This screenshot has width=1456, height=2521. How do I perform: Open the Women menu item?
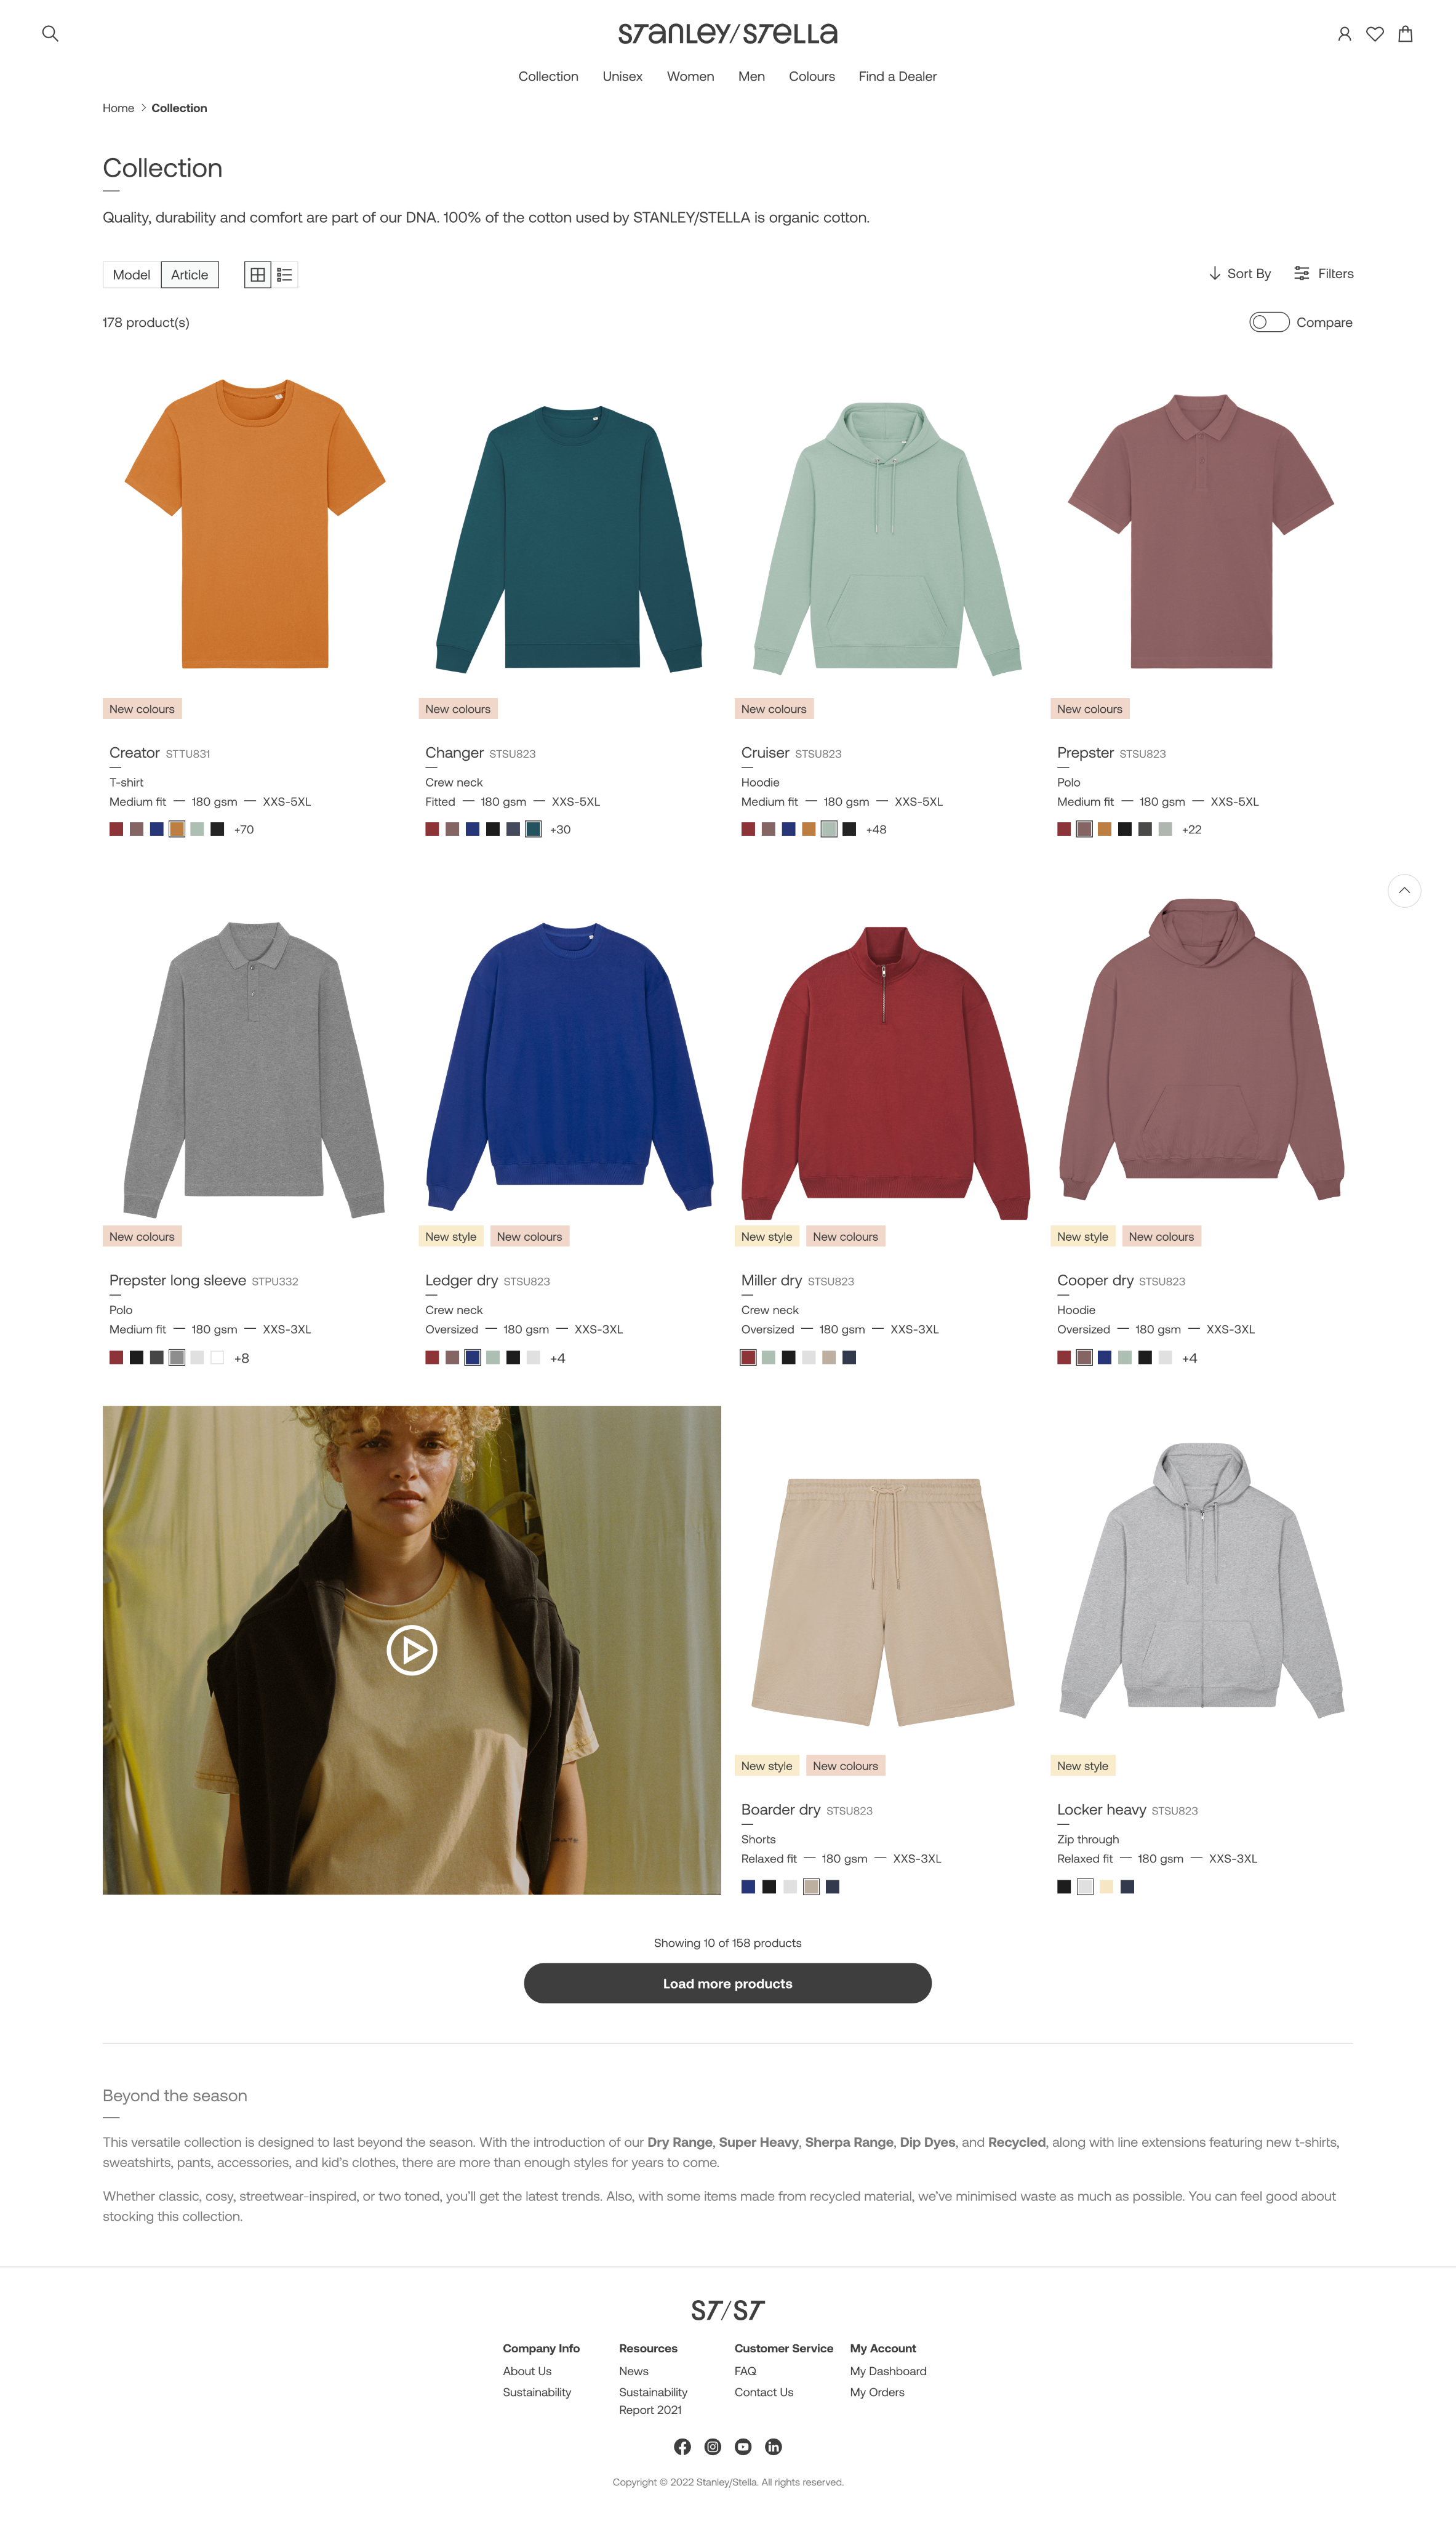(x=690, y=76)
